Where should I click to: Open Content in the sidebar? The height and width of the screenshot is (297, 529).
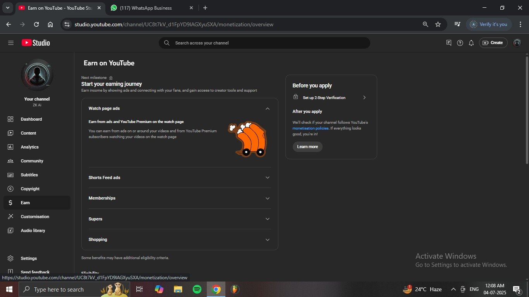click(37, 133)
